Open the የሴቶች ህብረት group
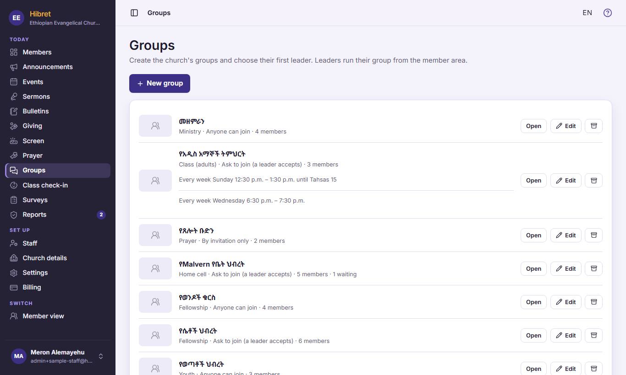 (533, 335)
